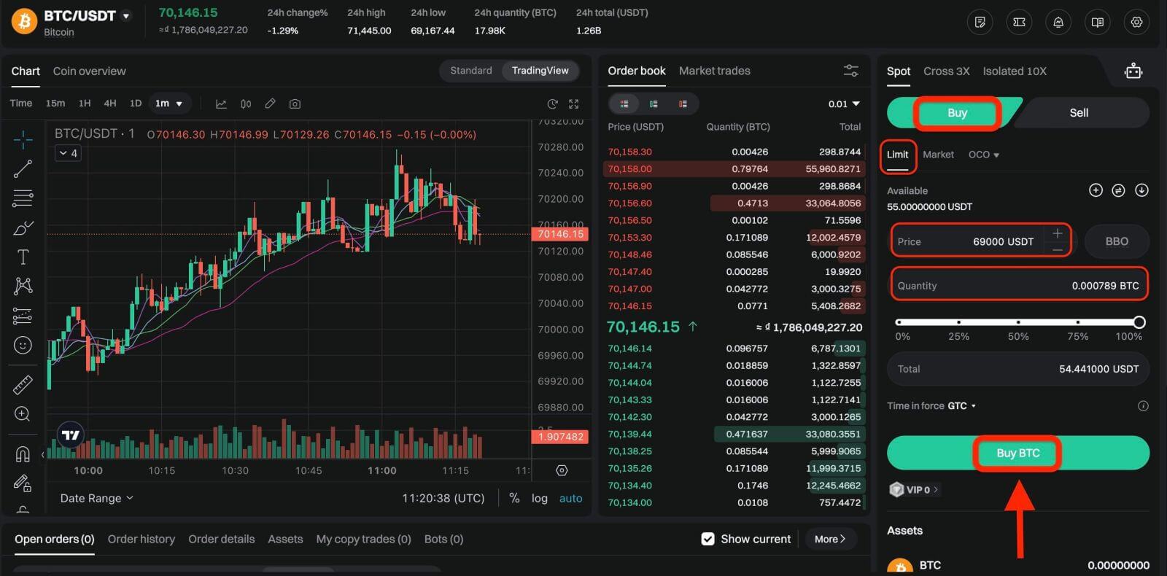The height and width of the screenshot is (576, 1167).
Task: Switch chart to Standard view
Action: [x=470, y=71]
